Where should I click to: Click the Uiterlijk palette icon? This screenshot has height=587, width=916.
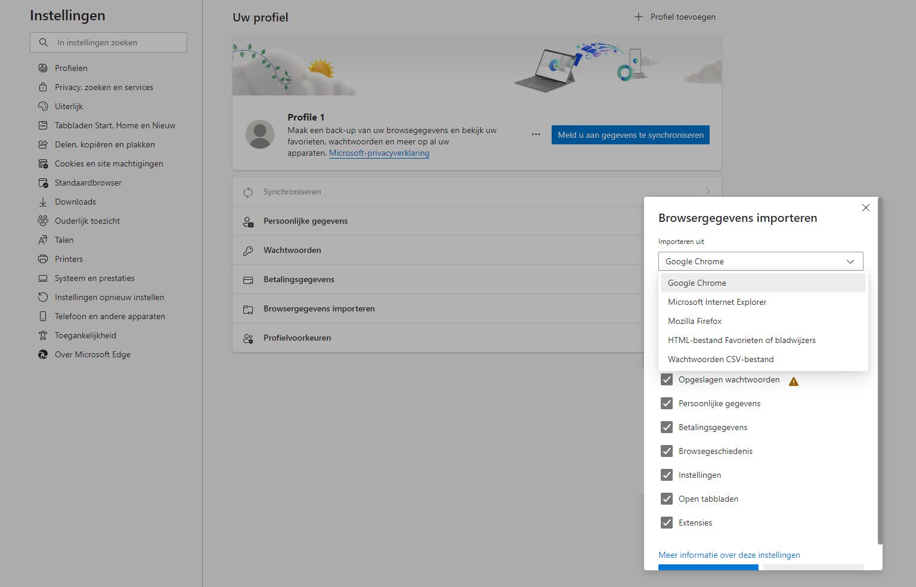pyautogui.click(x=43, y=106)
